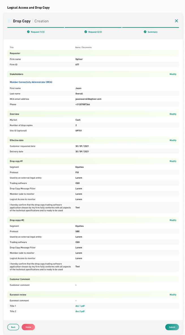Click the checkmark icon beside Request (1/2)
185x335 pixels.
tap(28, 32)
